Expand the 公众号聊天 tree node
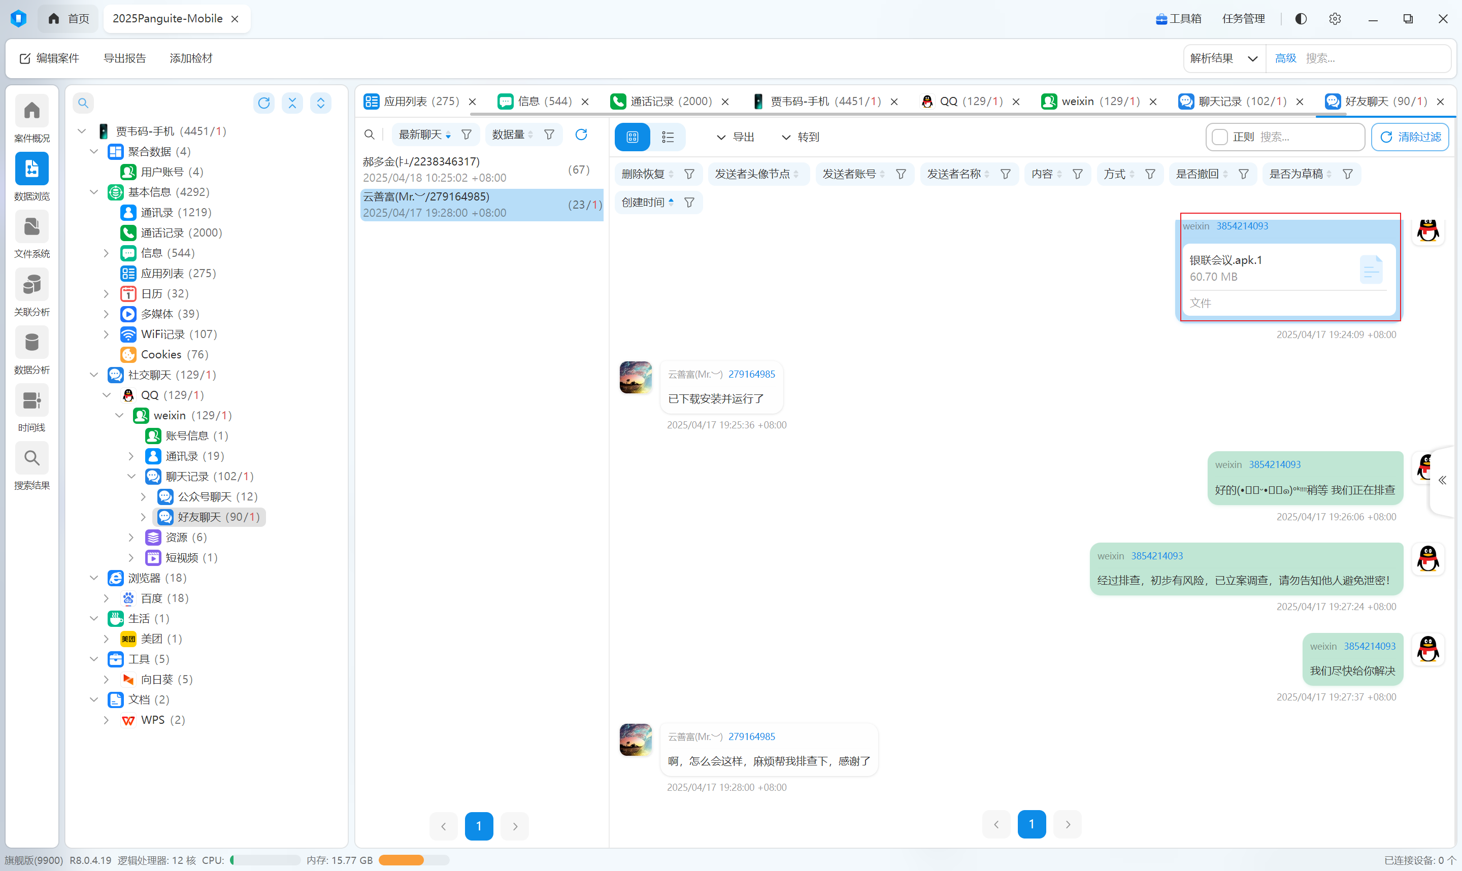 143,497
